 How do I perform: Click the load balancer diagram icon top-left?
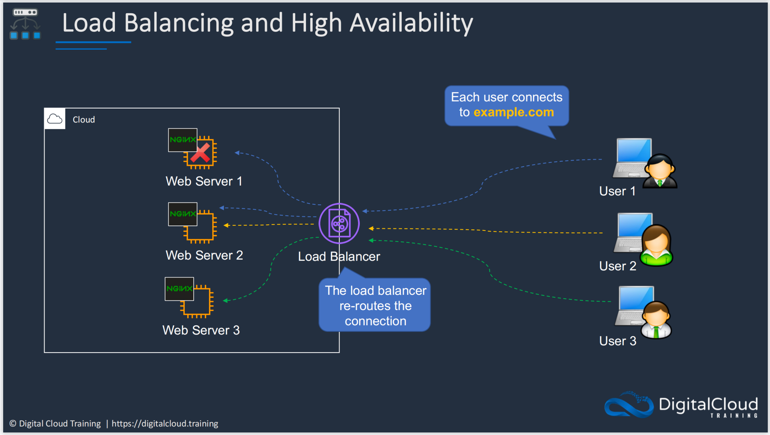25,24
